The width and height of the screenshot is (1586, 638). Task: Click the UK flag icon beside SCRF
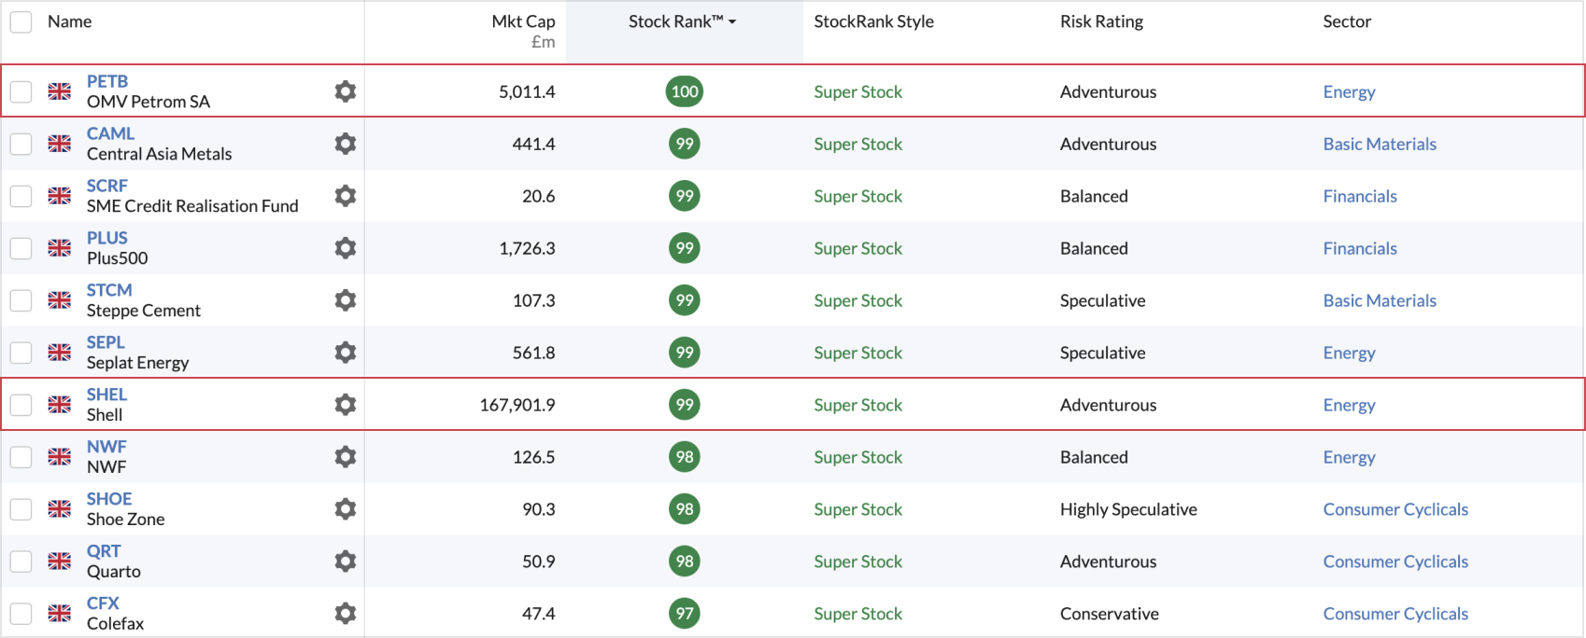pos(60,196)
